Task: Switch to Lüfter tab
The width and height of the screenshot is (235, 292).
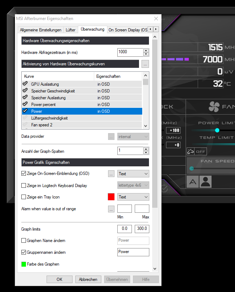Action: click(70, 30)
